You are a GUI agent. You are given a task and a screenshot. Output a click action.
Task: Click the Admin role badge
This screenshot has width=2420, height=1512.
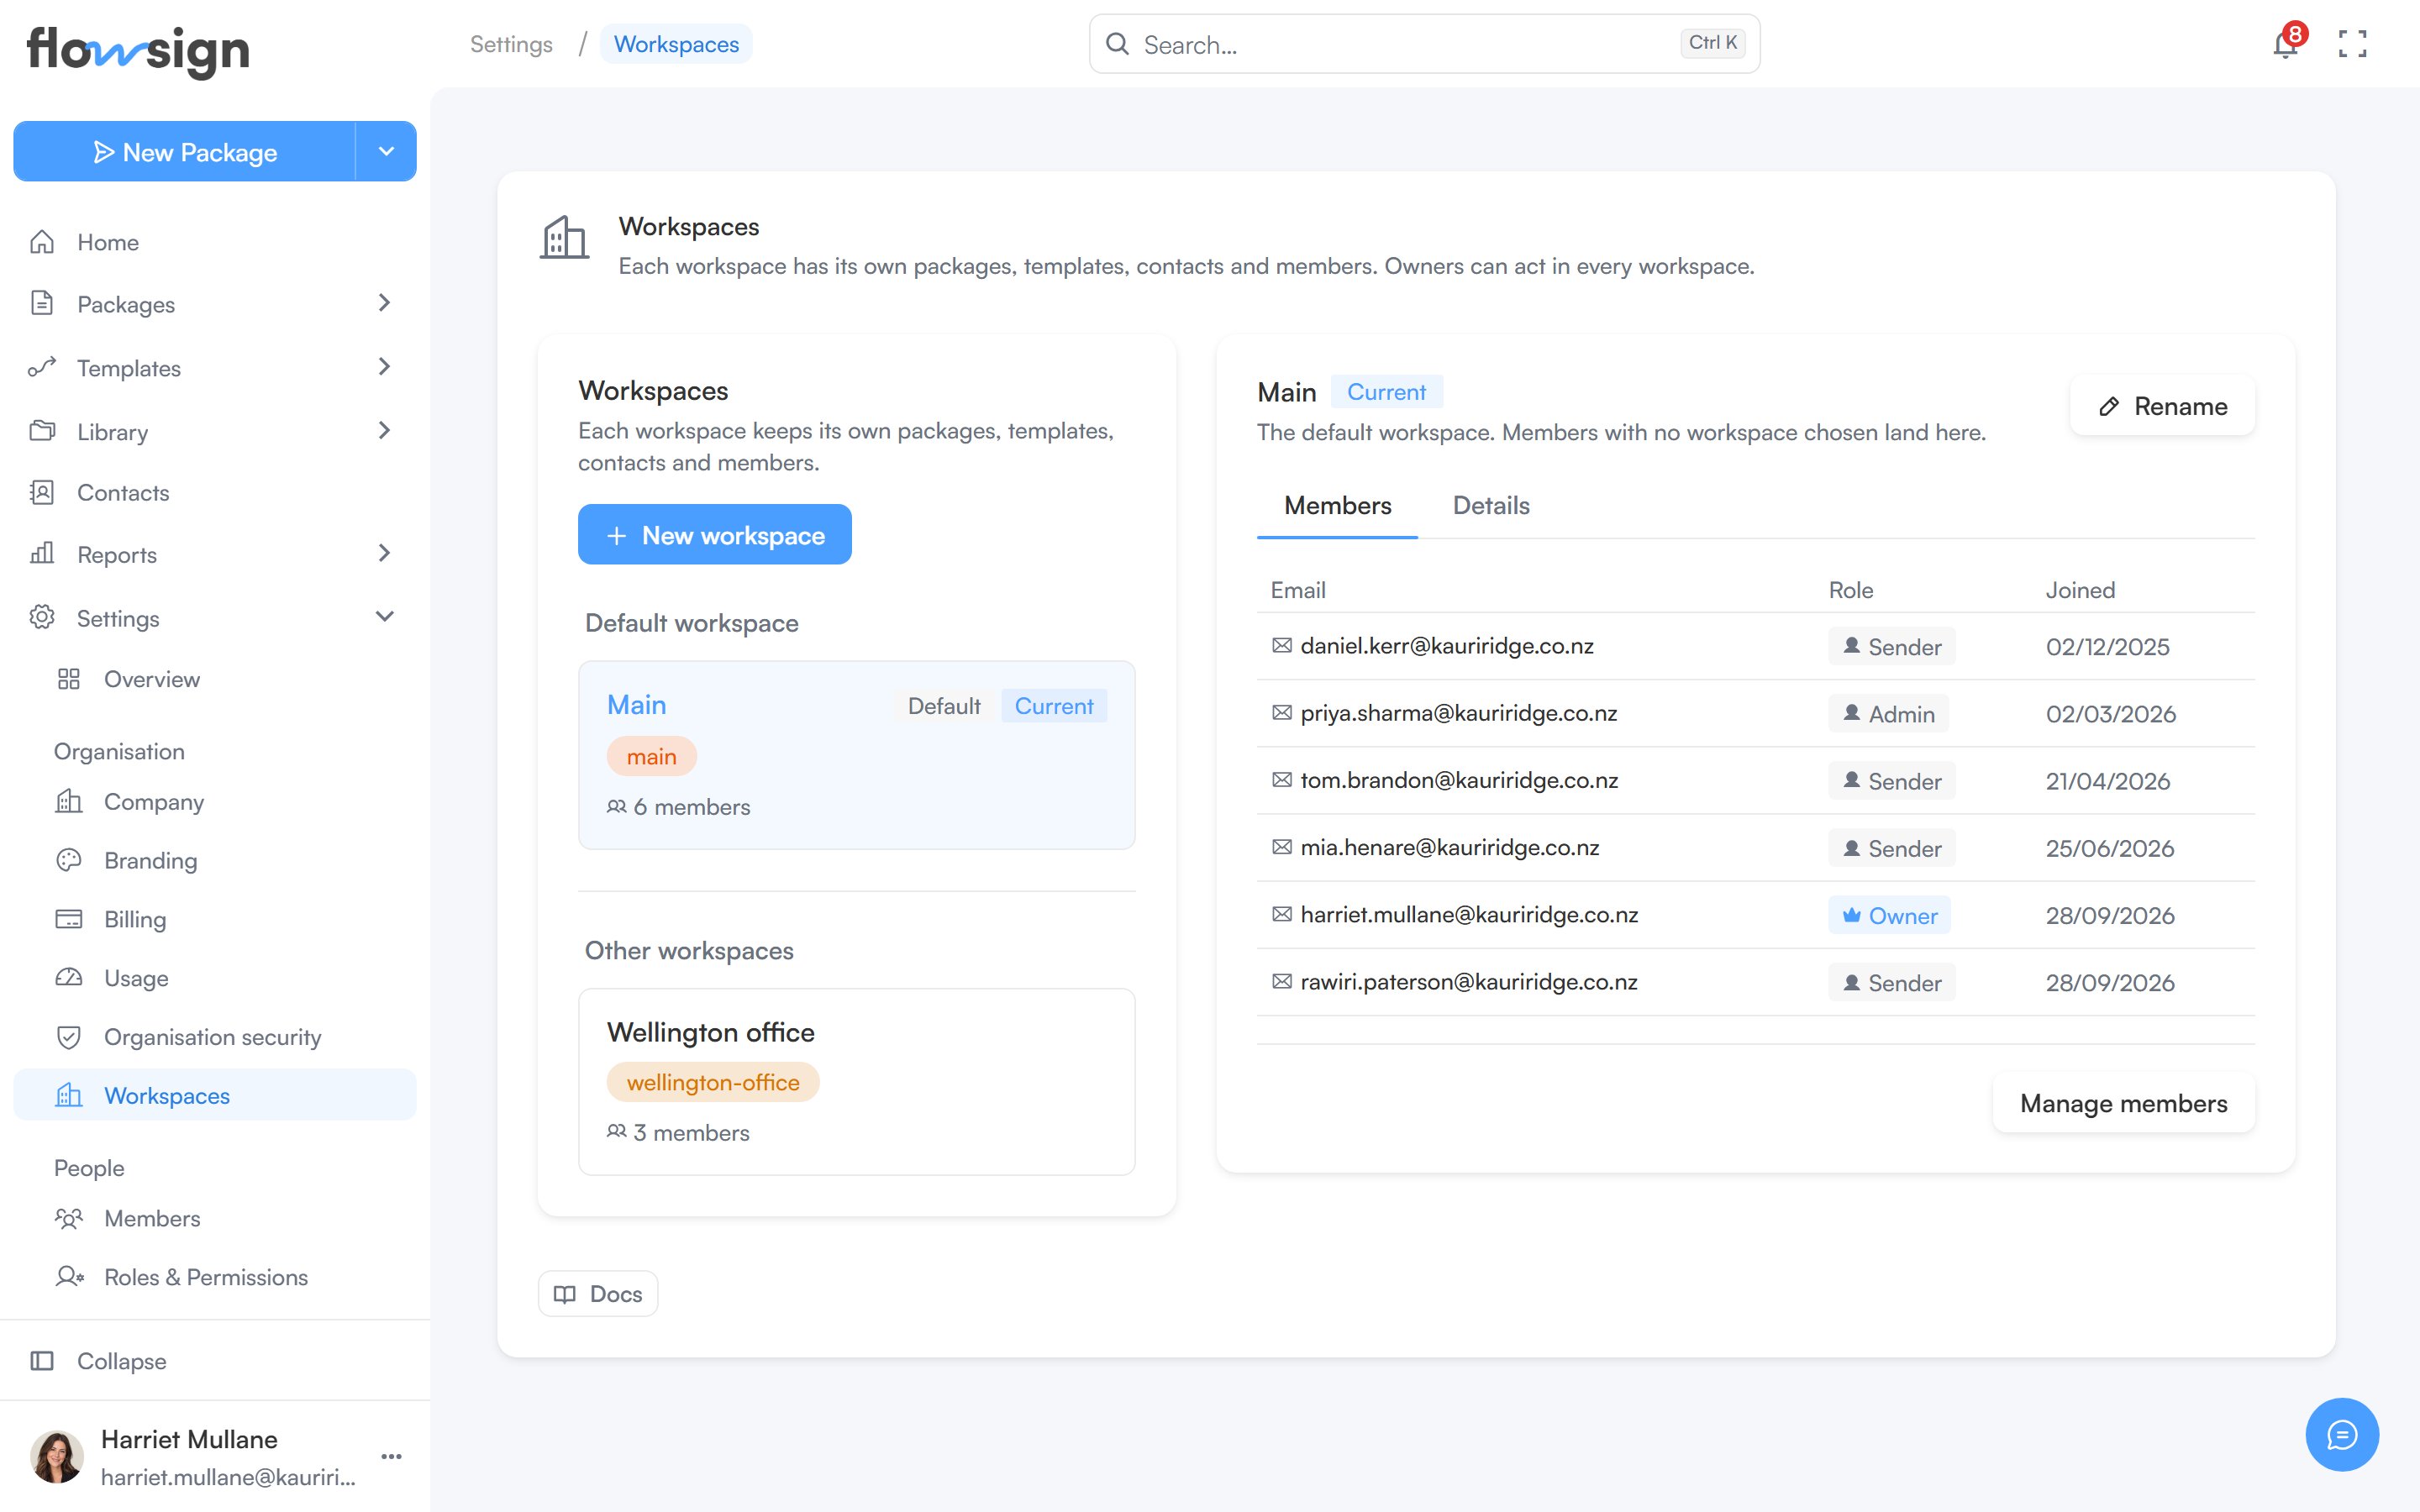point(1889,714)
